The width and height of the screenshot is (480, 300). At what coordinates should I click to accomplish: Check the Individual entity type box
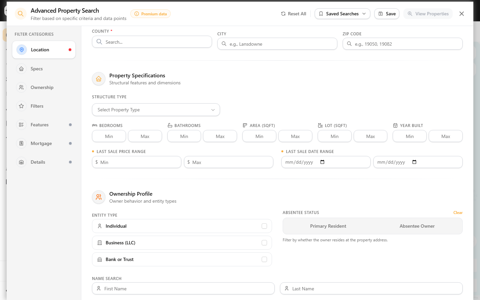[264, 226]
